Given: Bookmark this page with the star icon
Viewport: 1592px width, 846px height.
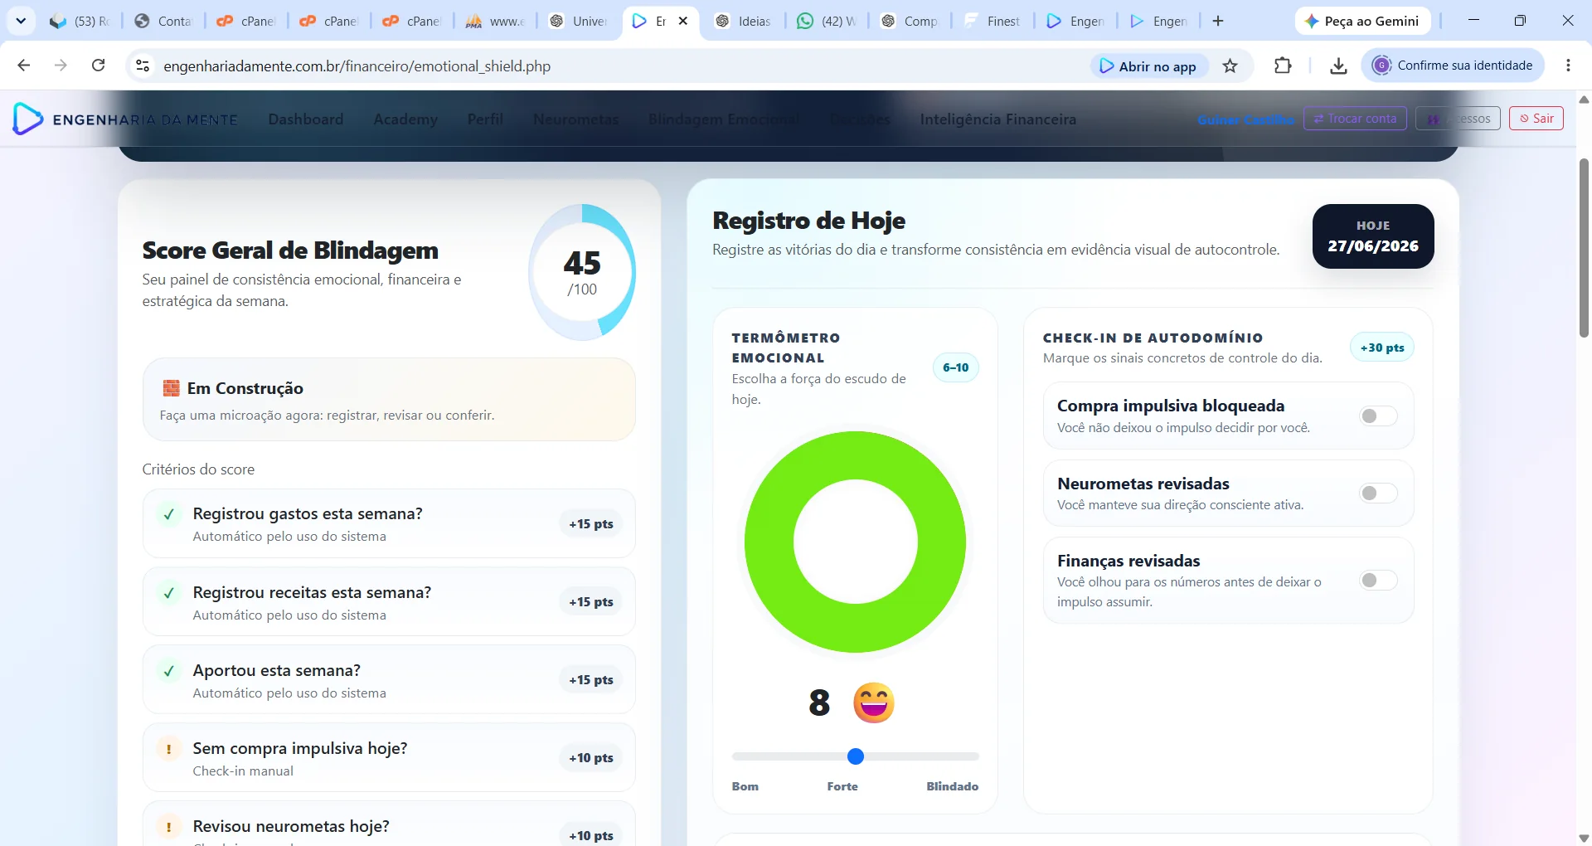Looking at the screenshot, I should pyautogui.click(x=1230, y=66).
